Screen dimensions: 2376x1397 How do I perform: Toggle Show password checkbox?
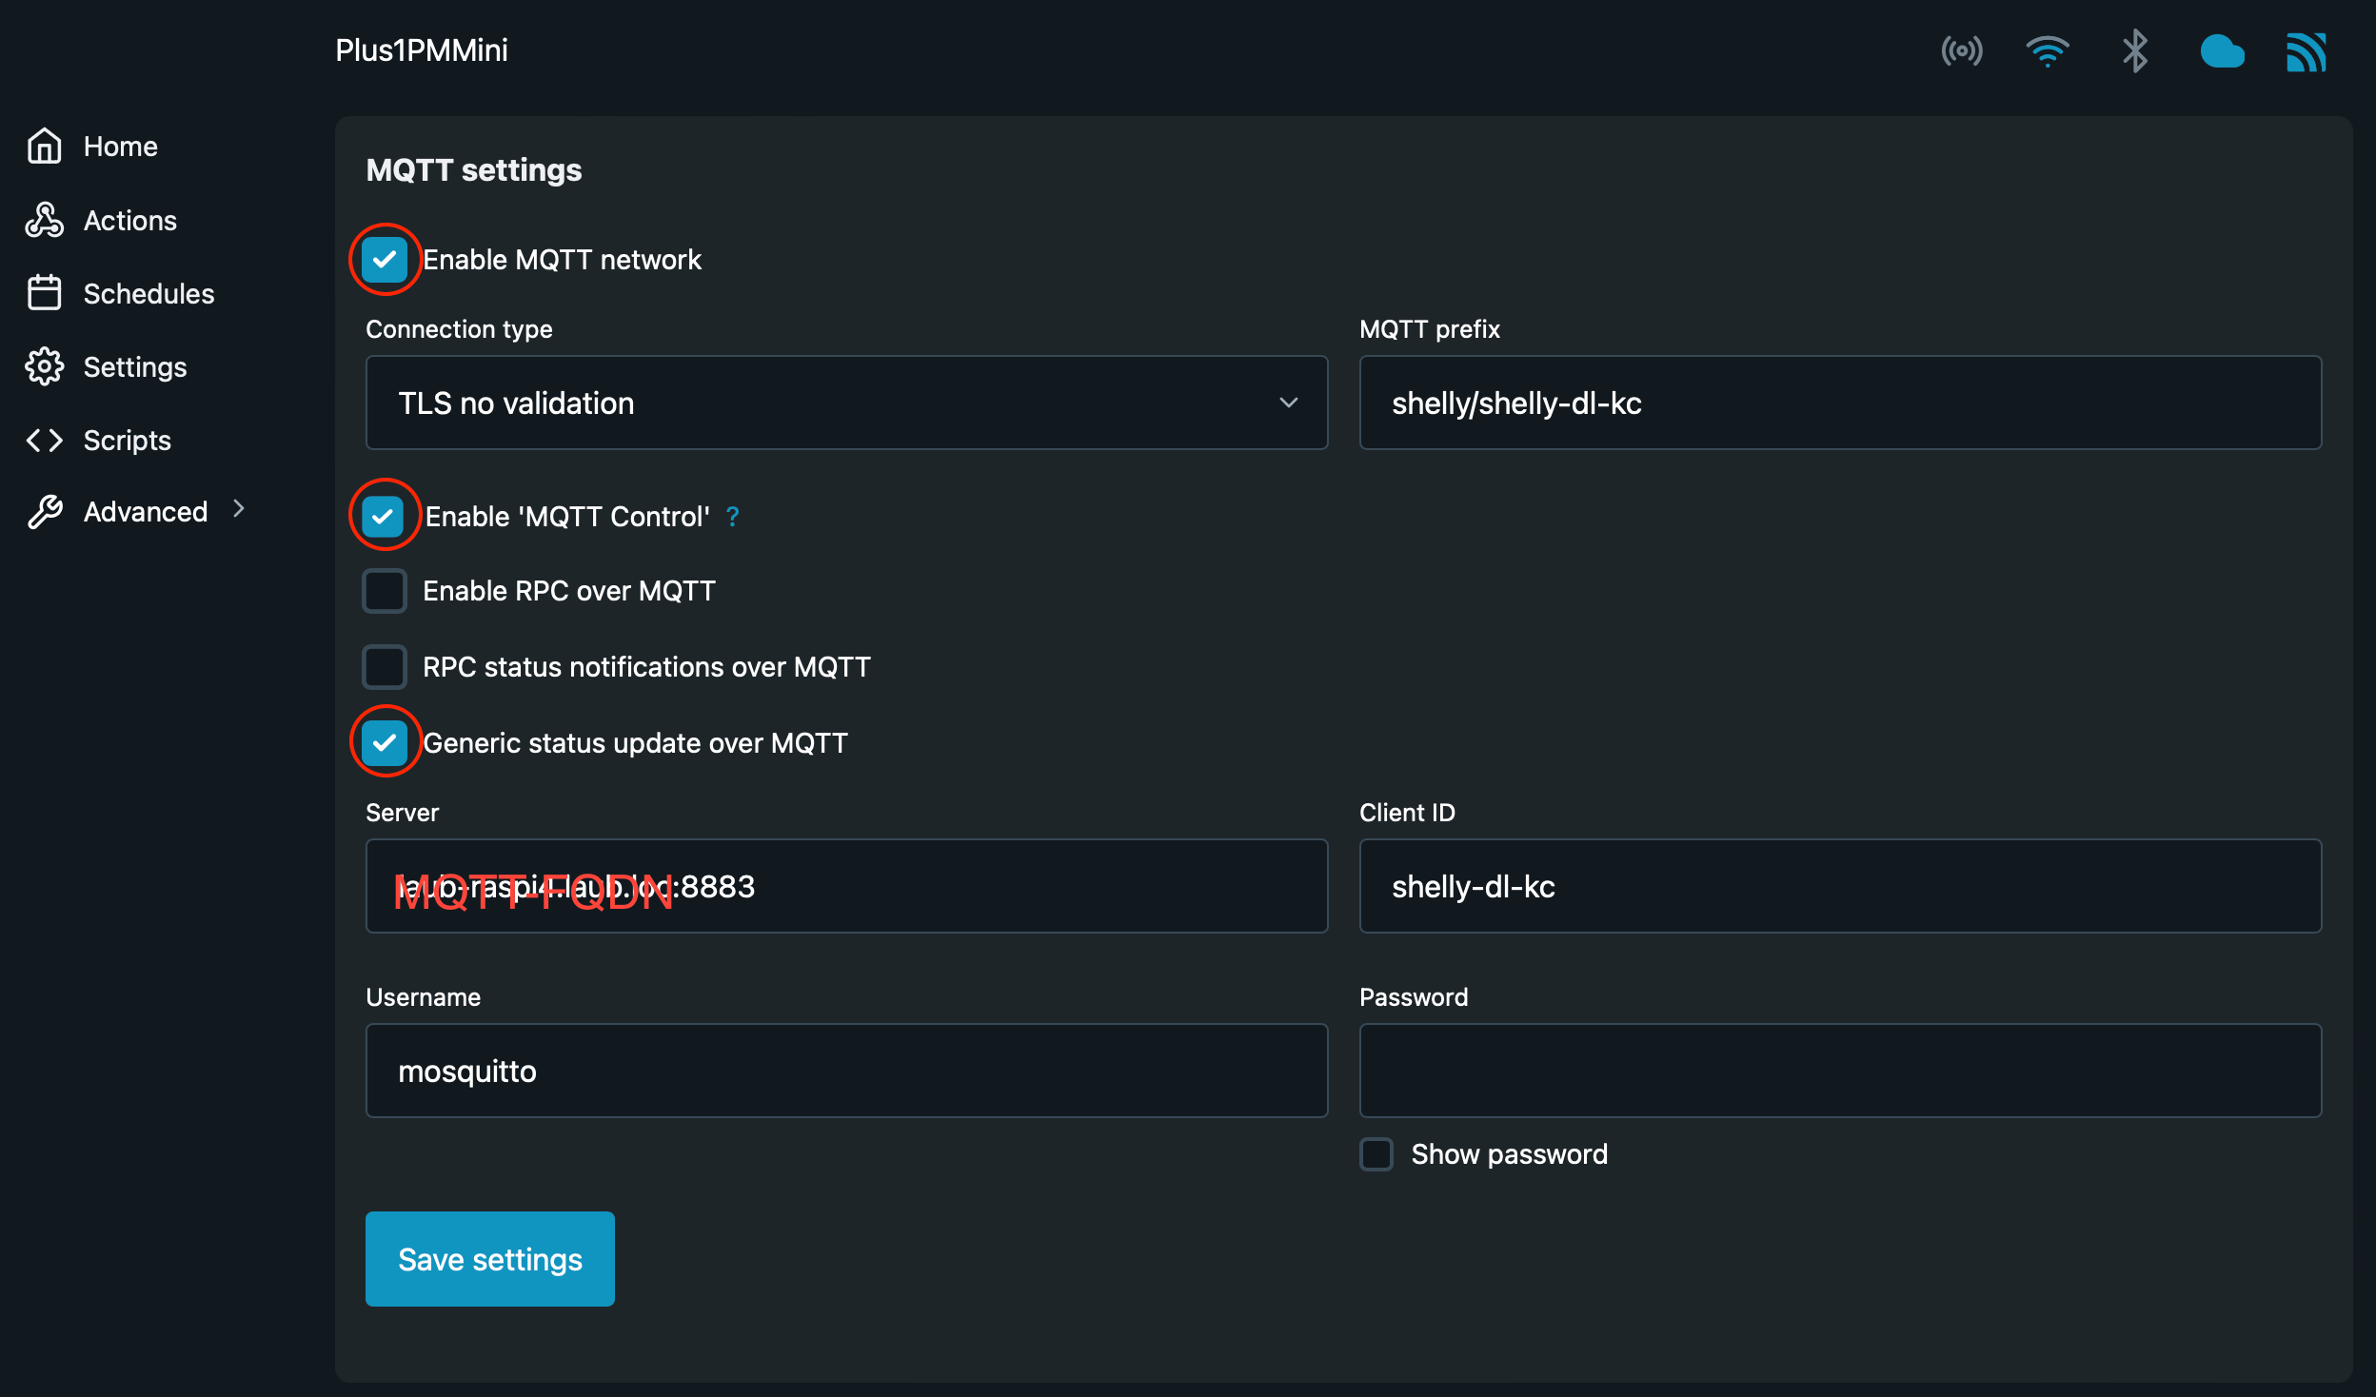[x=1376, y=1154]
